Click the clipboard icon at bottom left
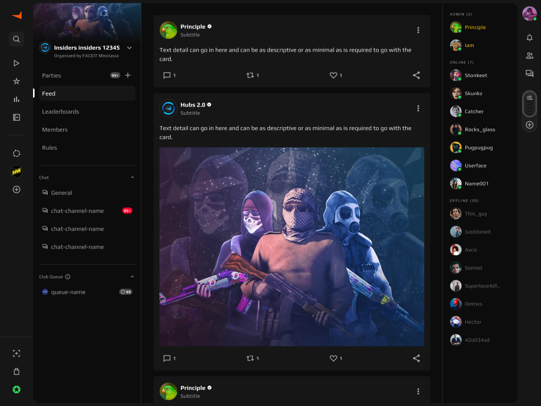Image resolution: width=541 pixels, height=406 pixels. coord(16,371)
